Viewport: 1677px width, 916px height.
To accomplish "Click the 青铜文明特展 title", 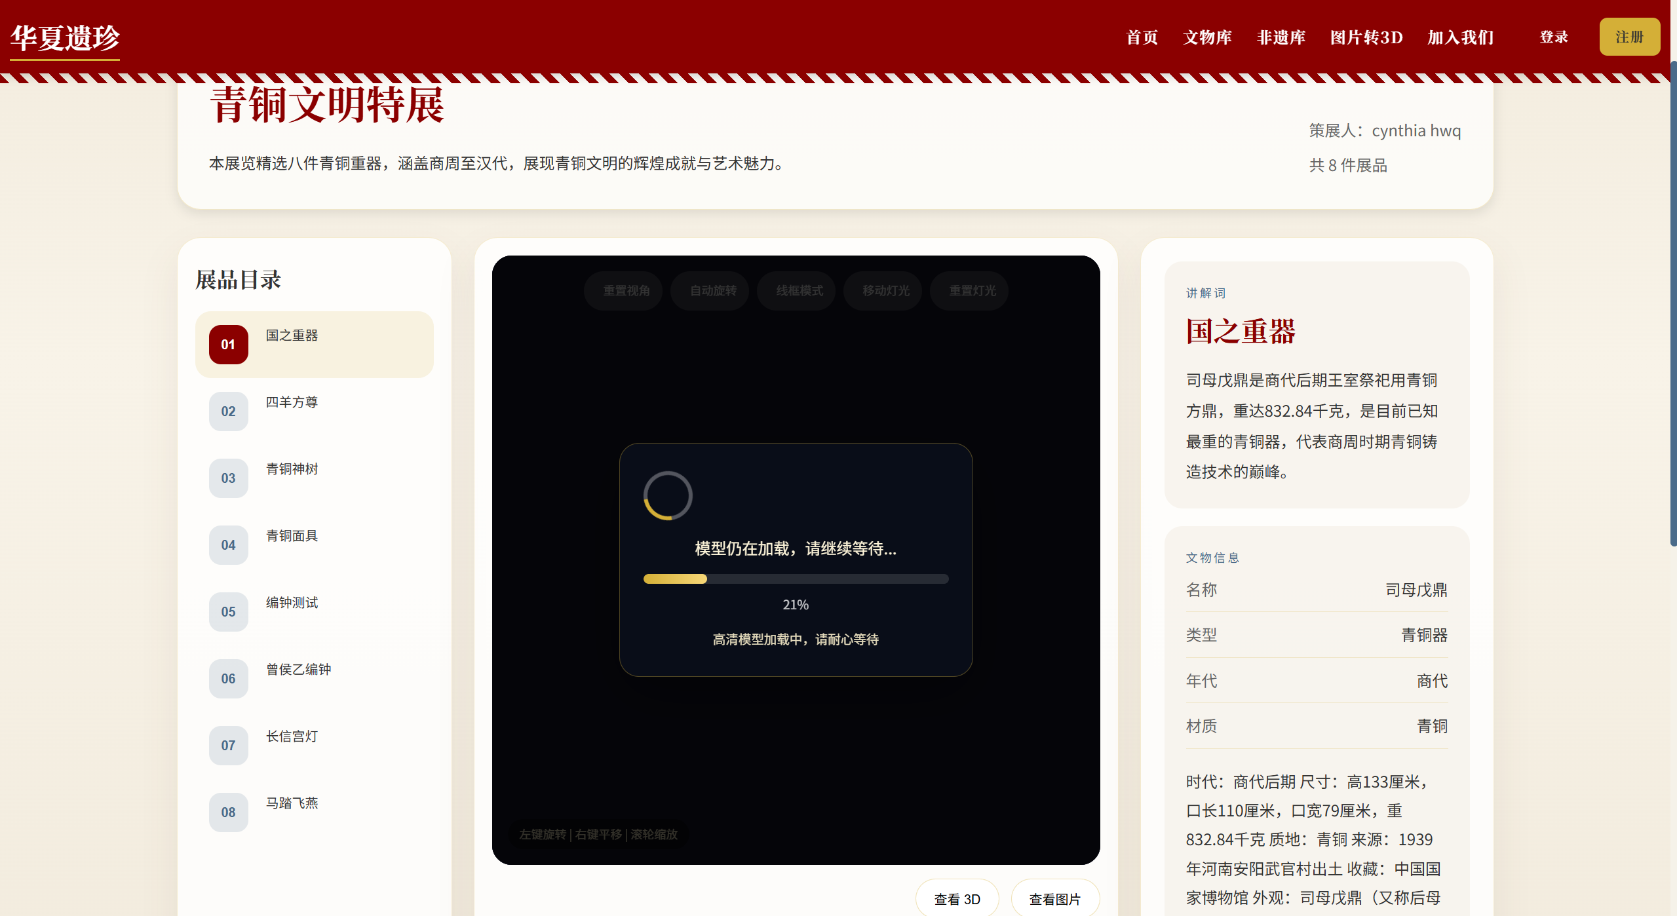I will point(326,105).
